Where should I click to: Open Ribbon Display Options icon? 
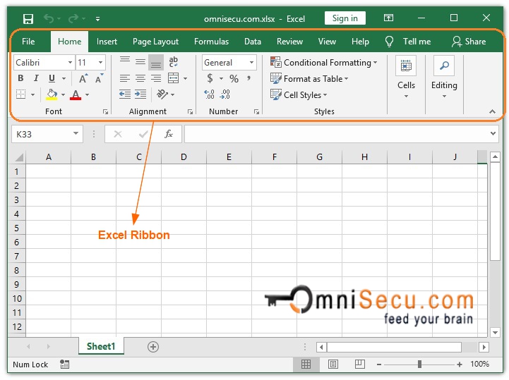click(x=388, y=18)
